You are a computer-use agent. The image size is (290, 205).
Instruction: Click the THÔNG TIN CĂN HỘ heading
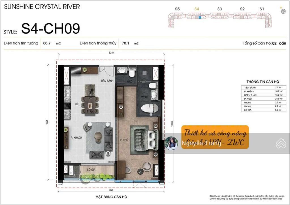[x=263, y=82]
